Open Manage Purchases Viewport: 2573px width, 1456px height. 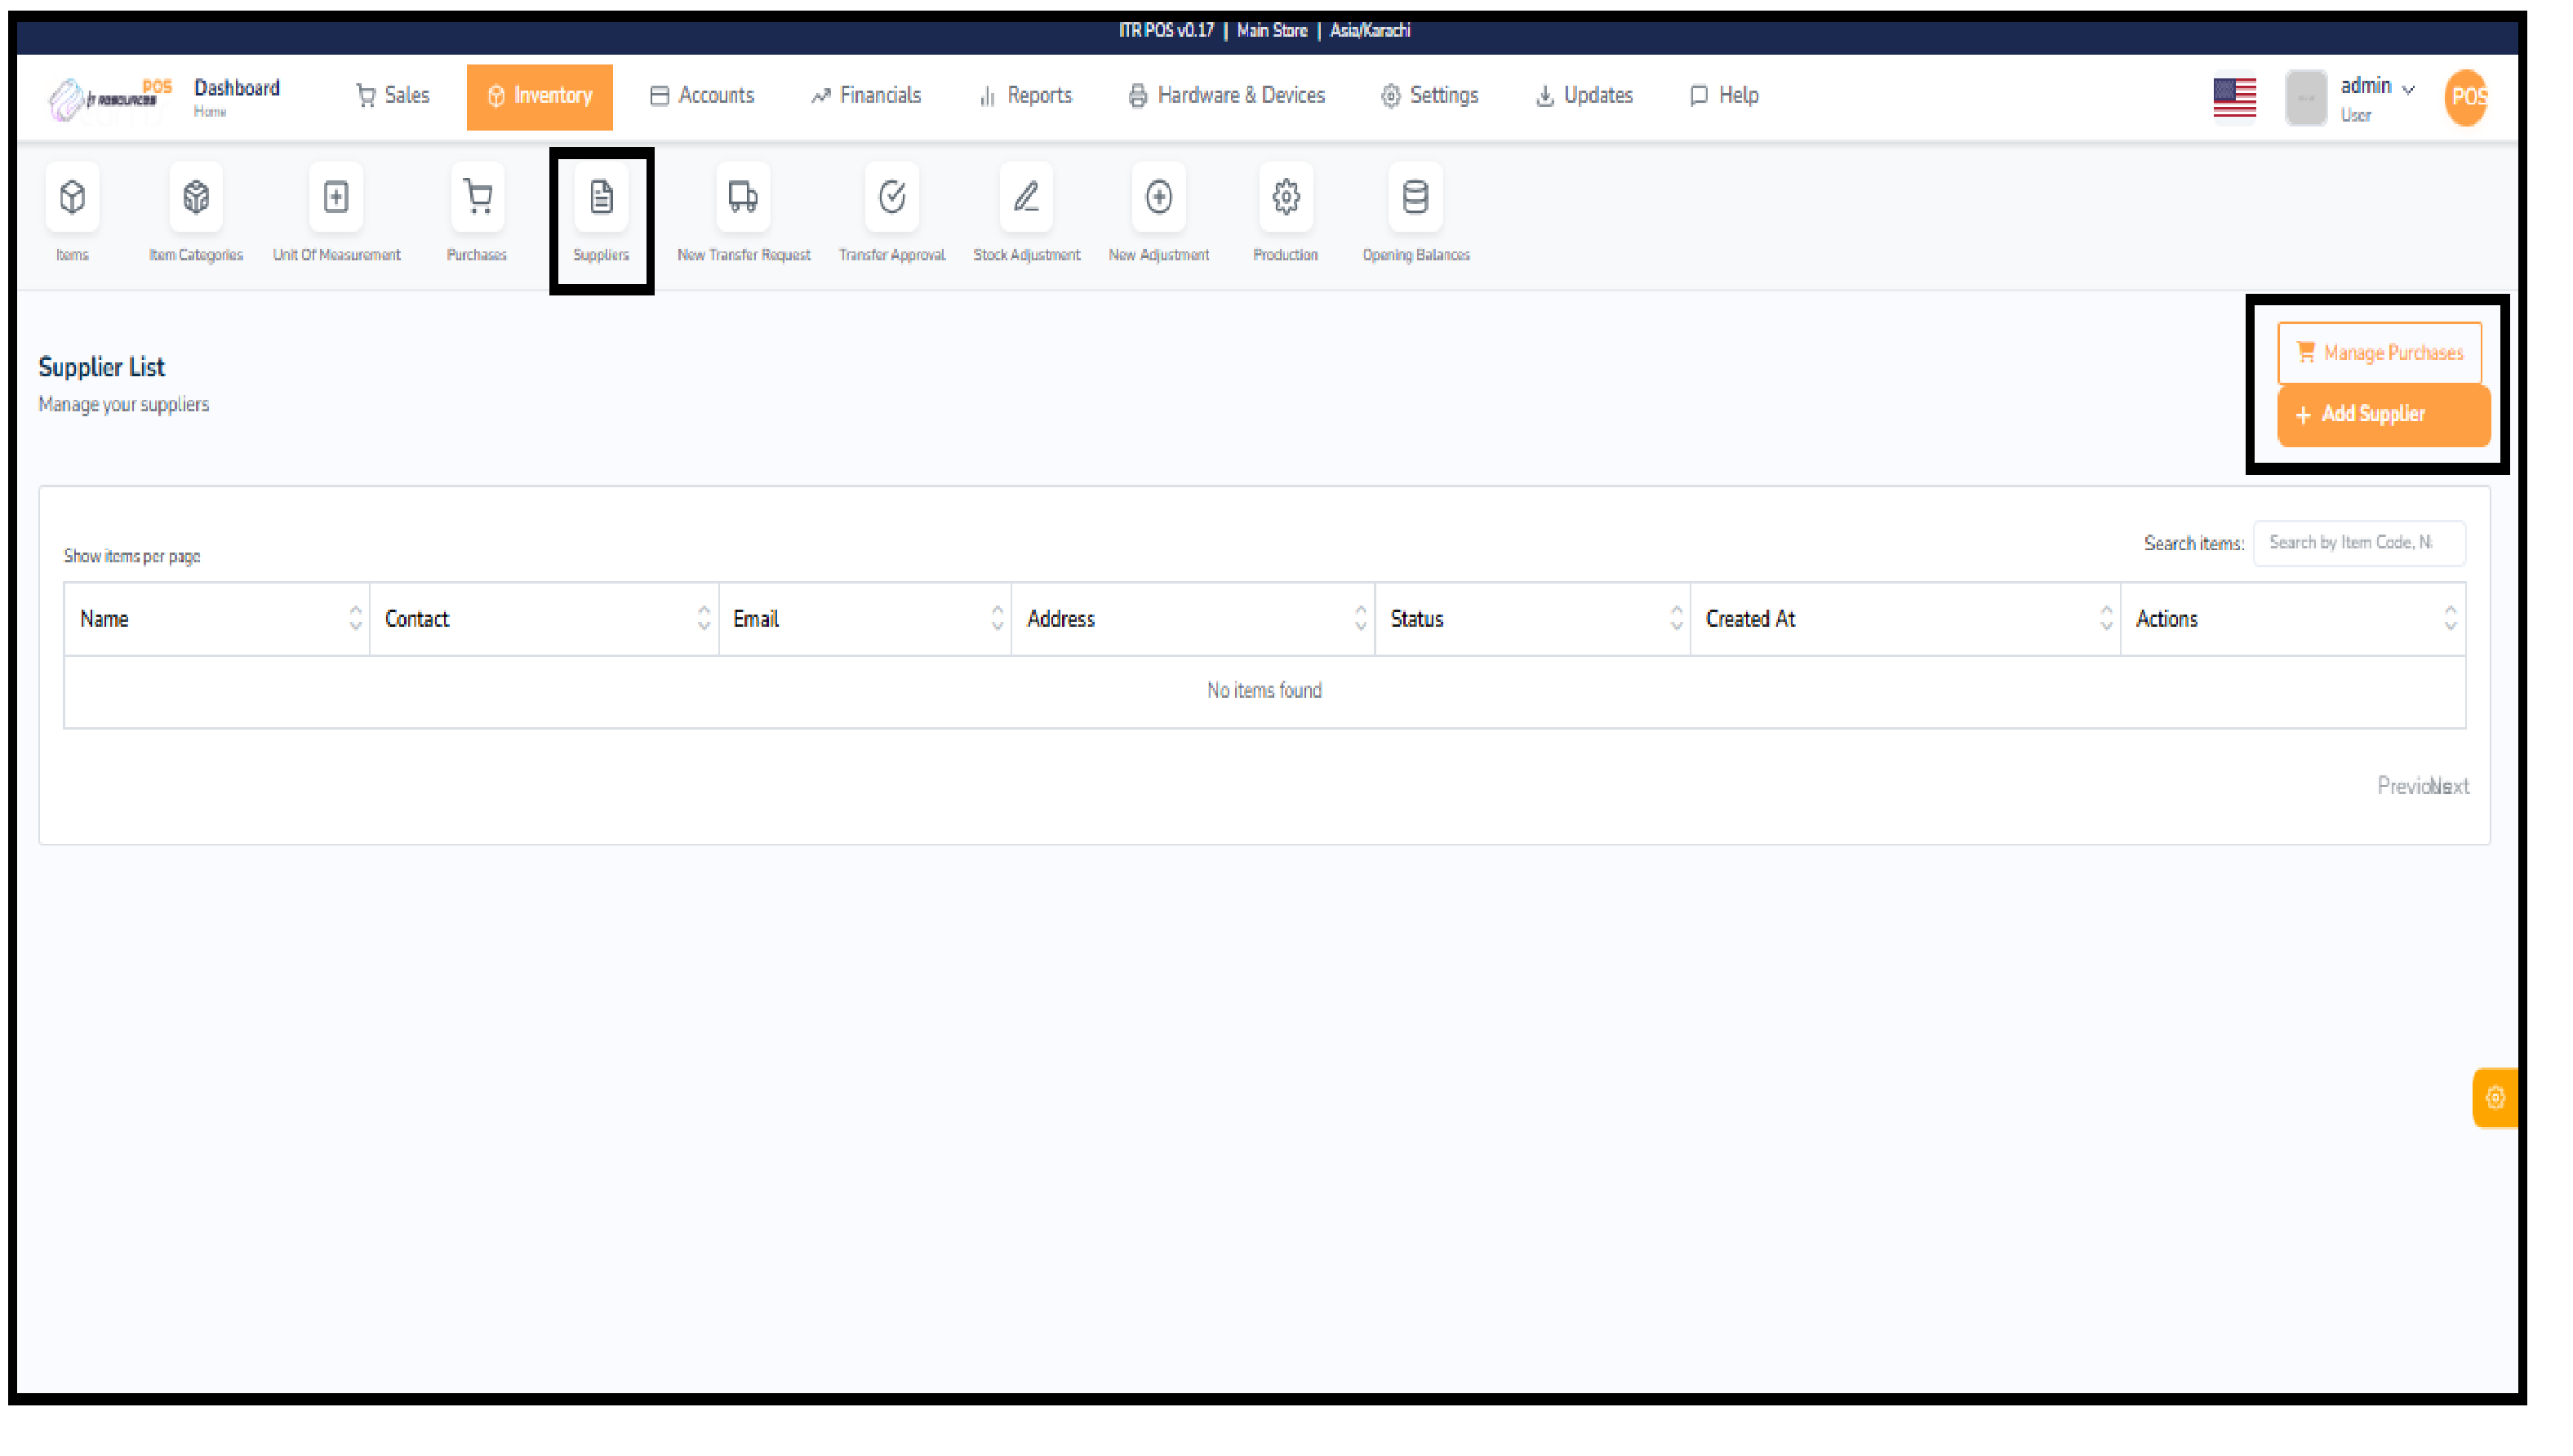[2380, 352]
